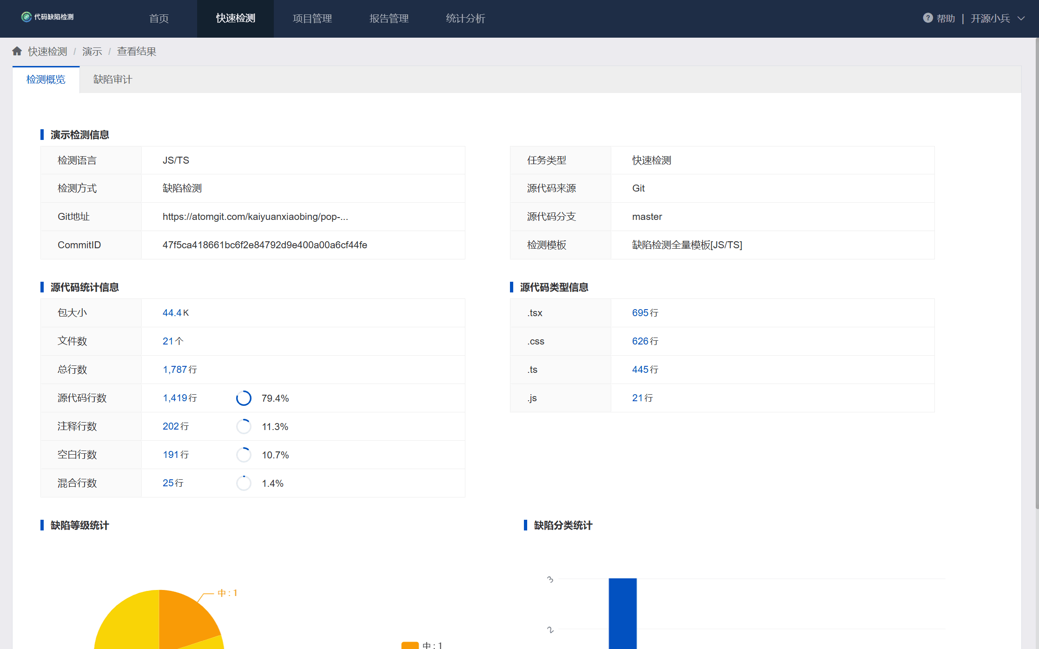Viewport: 1039px width, 649px height.
Task: Click the 演示检测信息 section heading
Action: [79, 135]
